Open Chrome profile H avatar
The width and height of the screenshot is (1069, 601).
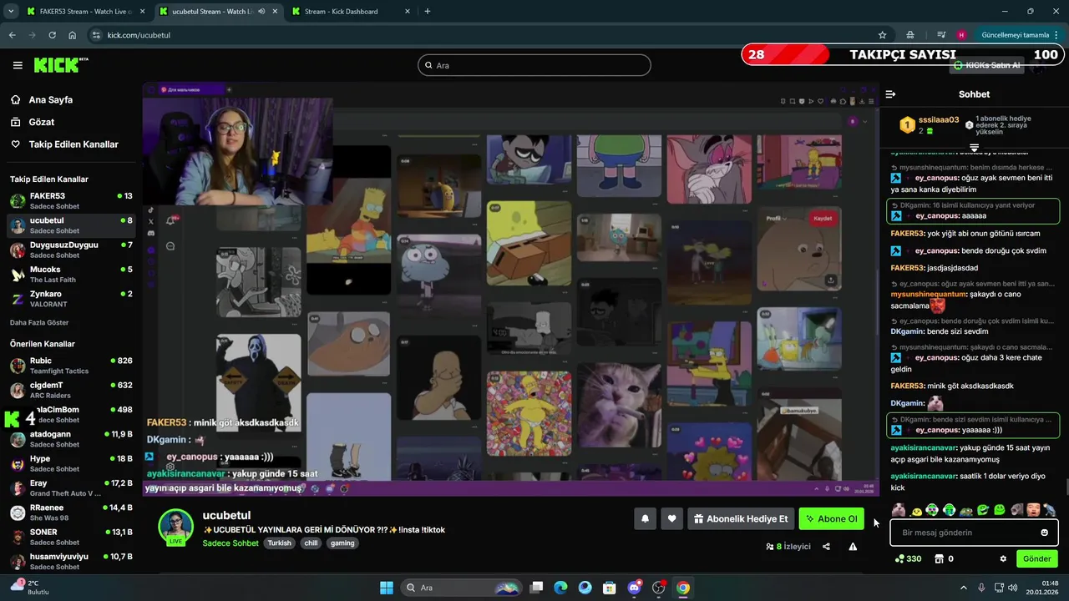point(961,35)
